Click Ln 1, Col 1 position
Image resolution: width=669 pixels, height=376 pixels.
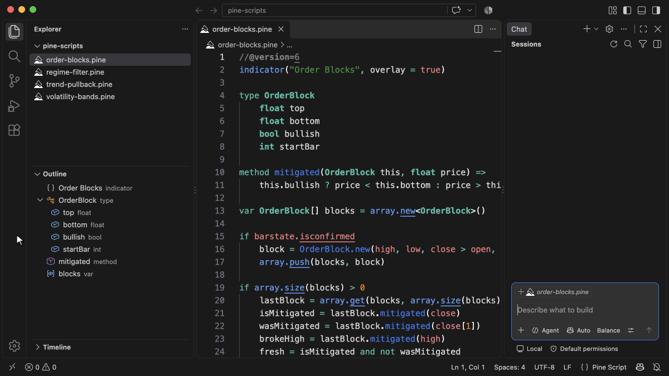point(468,367)
